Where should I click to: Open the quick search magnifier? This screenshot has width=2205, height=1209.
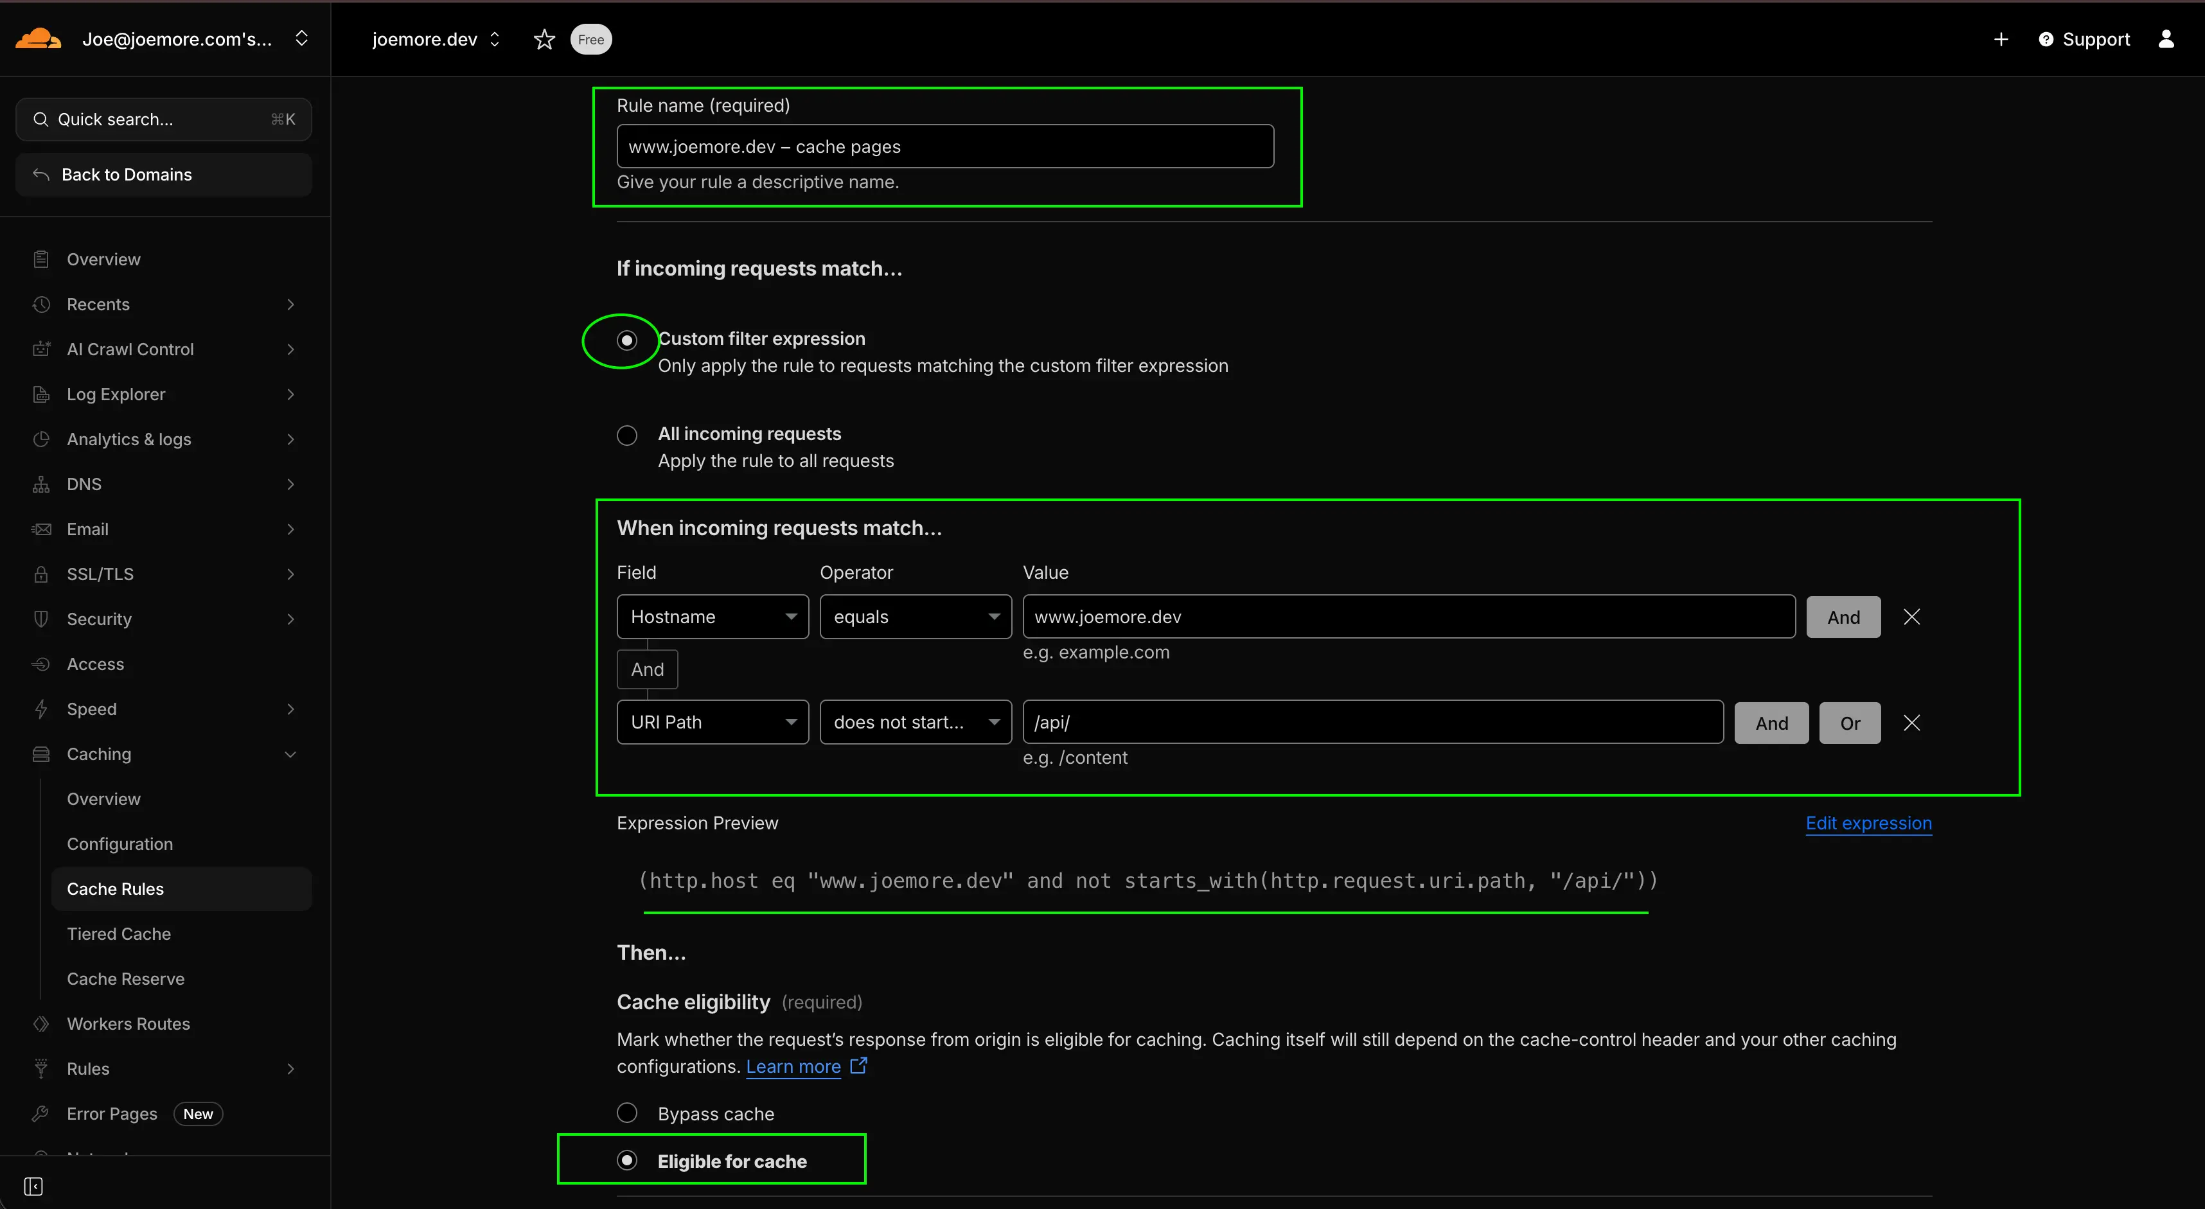click(40, 119)
